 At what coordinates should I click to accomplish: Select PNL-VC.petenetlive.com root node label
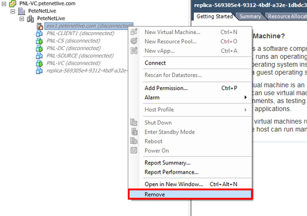coord(47,3)
